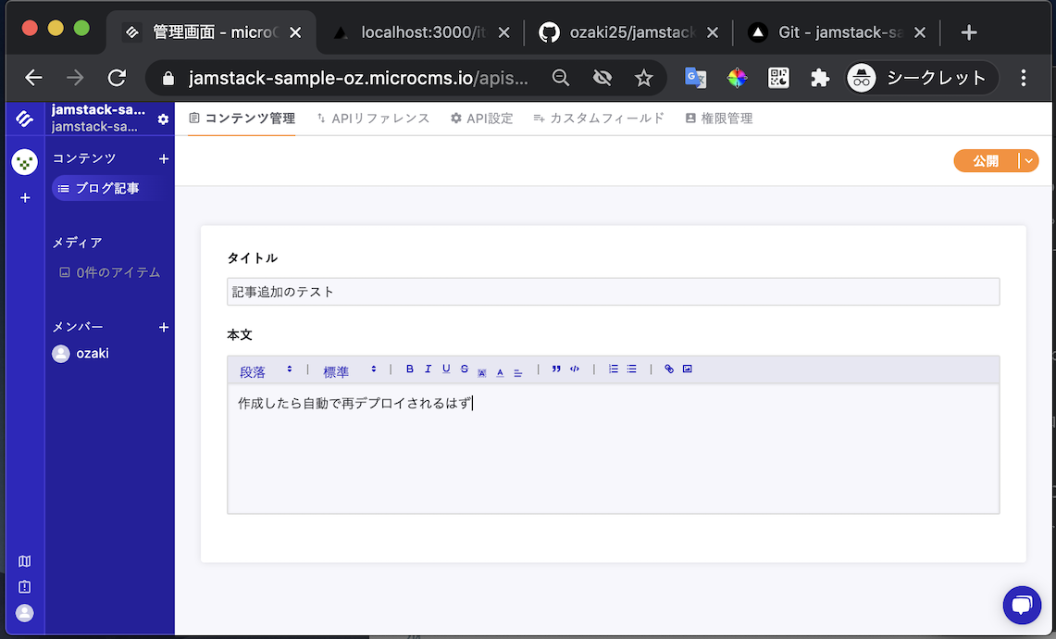1056x639 pixels.
Task: Insert a code block in the editor
Action: (x=575, y=369)
